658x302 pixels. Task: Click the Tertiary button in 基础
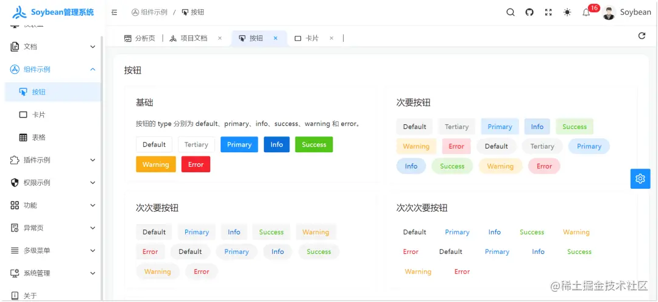tap(196, 144)
